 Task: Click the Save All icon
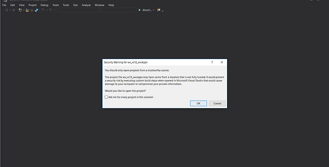[37, 10]
